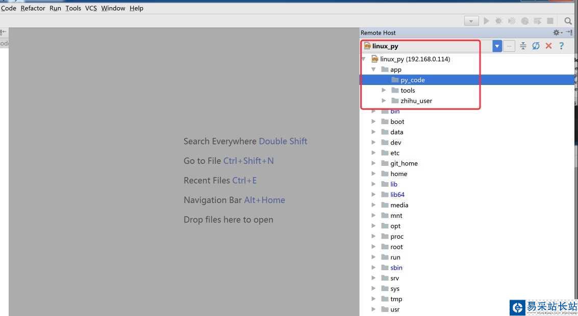The image size is (578, 316).
Task: Expand the tools folder arrow
Action: [x=384, y=90]
